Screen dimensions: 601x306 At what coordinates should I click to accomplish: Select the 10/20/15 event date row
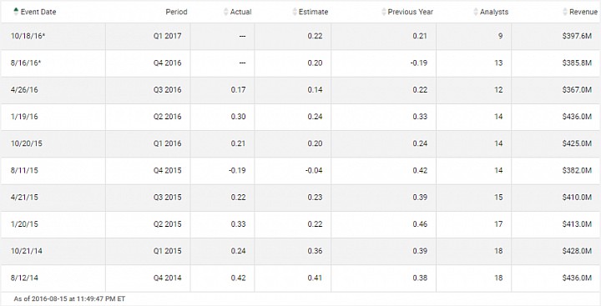point(300,143)
